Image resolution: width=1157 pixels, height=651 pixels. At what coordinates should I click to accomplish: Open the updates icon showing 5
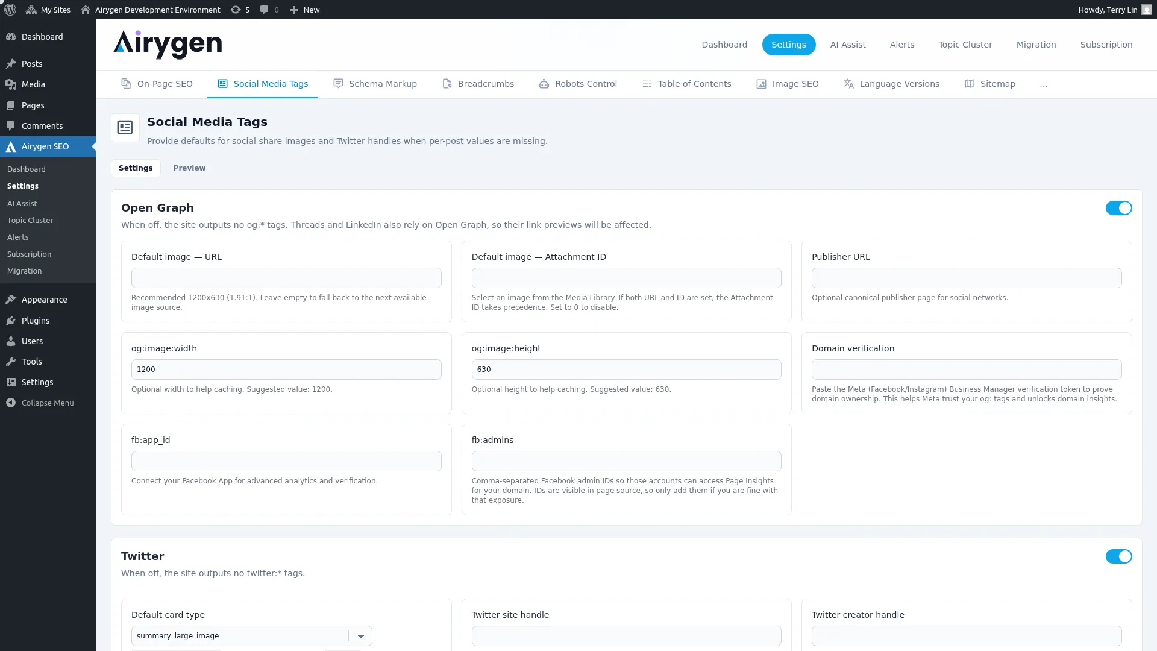(236, 10)
